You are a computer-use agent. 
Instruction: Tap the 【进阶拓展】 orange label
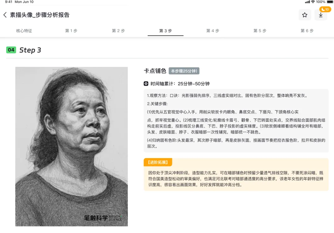(x=158, y=162)
